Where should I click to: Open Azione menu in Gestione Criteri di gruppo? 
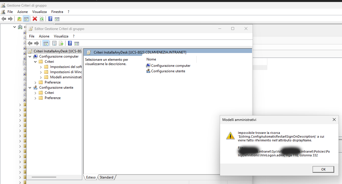coord(22,12)
